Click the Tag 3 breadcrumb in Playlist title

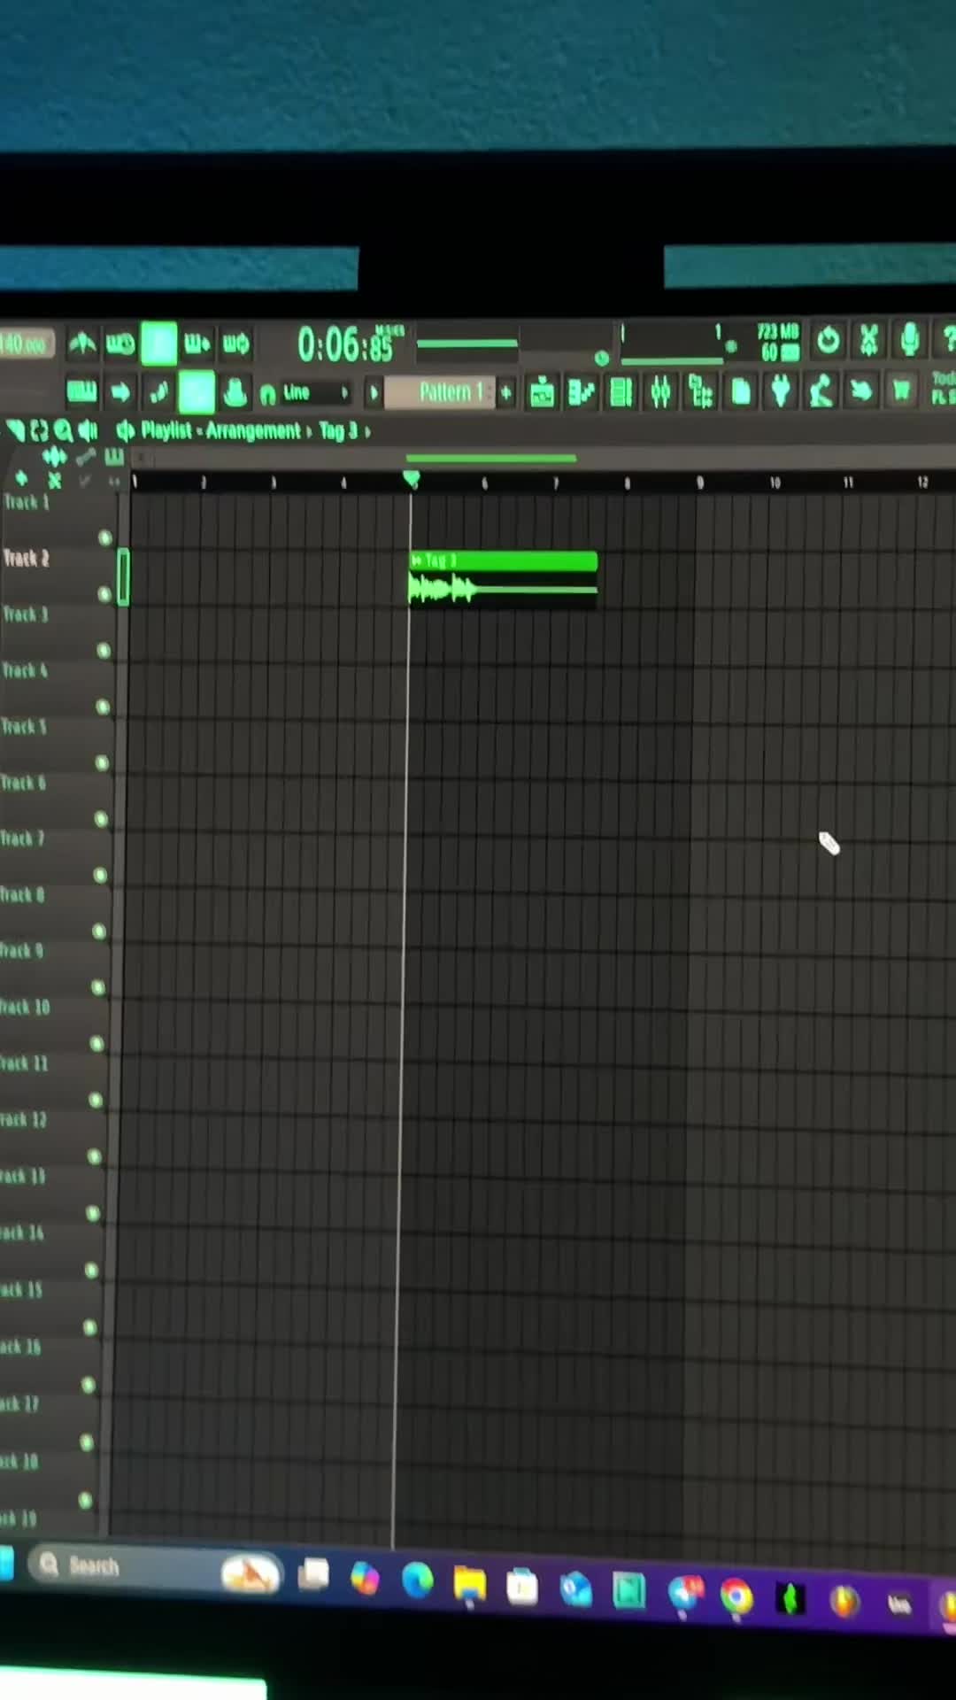click(338, 431)
